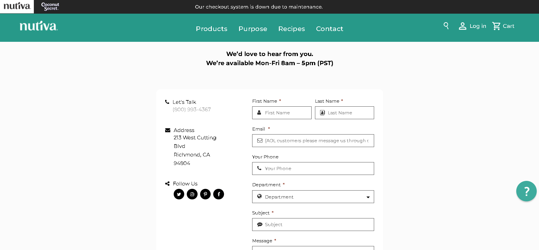Visit the Pinterest social icon
Image resolution: width=539 pixels, height=250 pixels.
click(205, 194)
